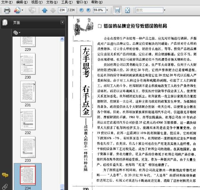Viewport: 200px width, 190px height.
Task: Click the Print icon in toolbar
Action: [x=7, y=10]
